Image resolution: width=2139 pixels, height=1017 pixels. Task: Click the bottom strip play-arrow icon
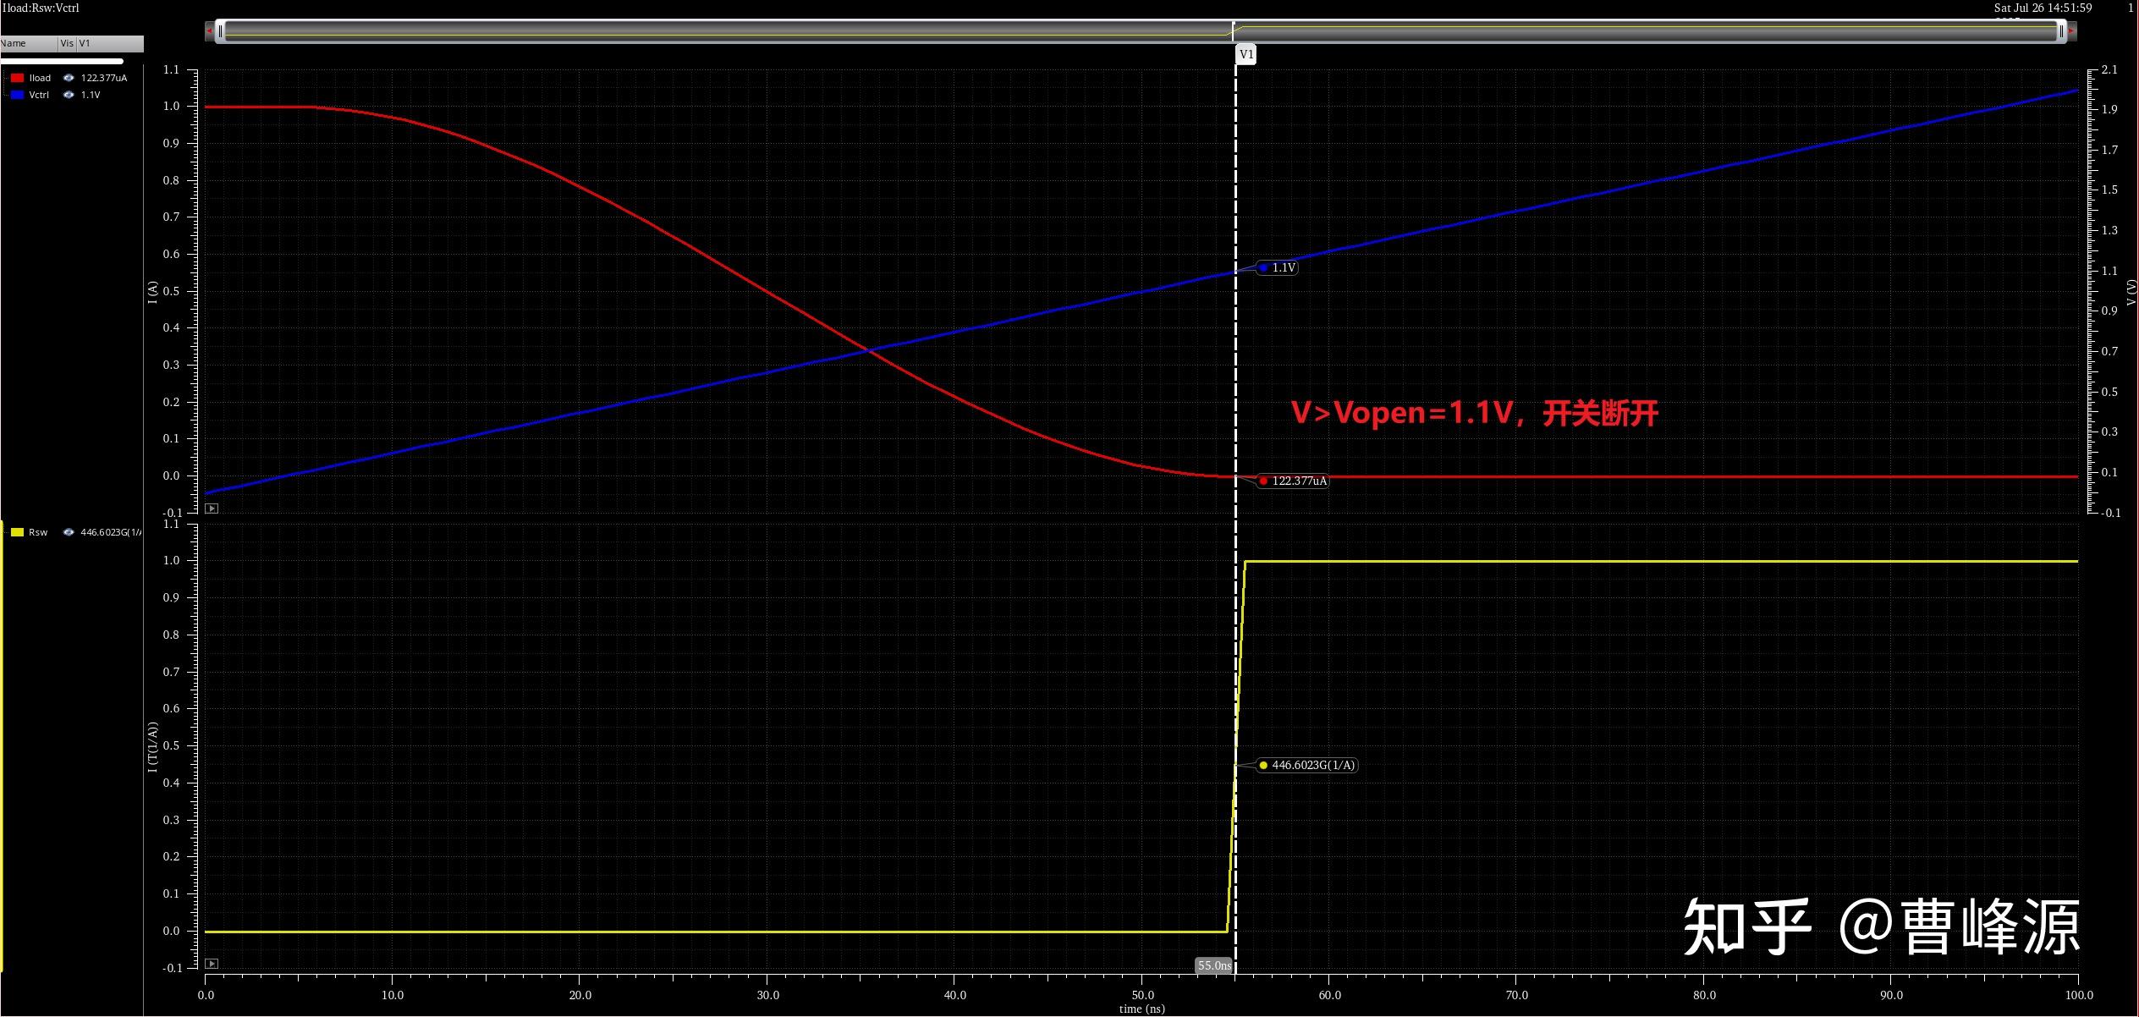(x=212, y=964)
